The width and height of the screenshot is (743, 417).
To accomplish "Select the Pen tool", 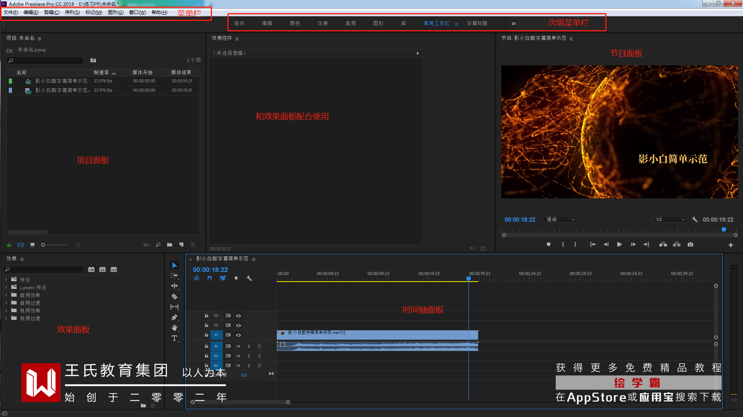I will point(174,318).
